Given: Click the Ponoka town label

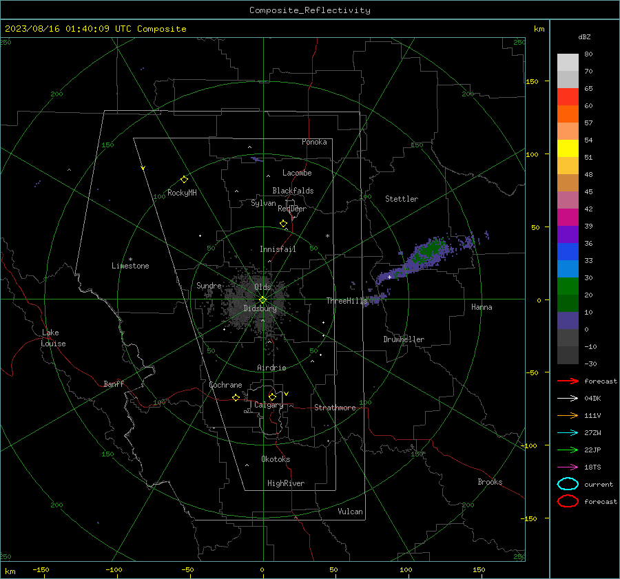Looking at the screenshot, I should tap(314, 142).
